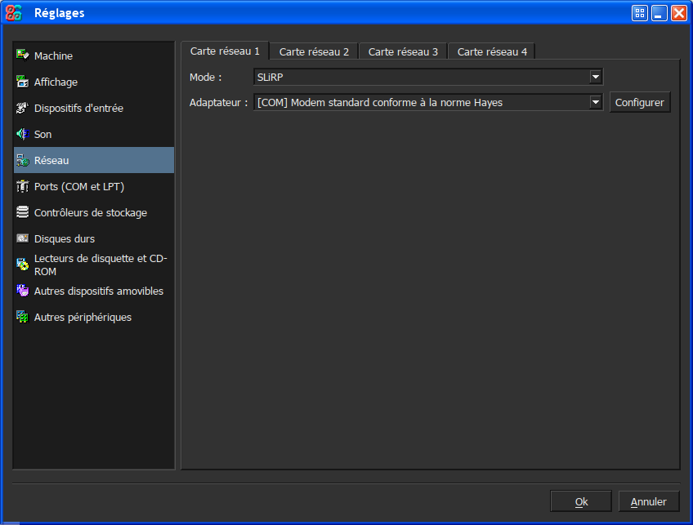Click the Disques durs icon
The width and height of the screenshot is (693, 525).
coord(22,238)
